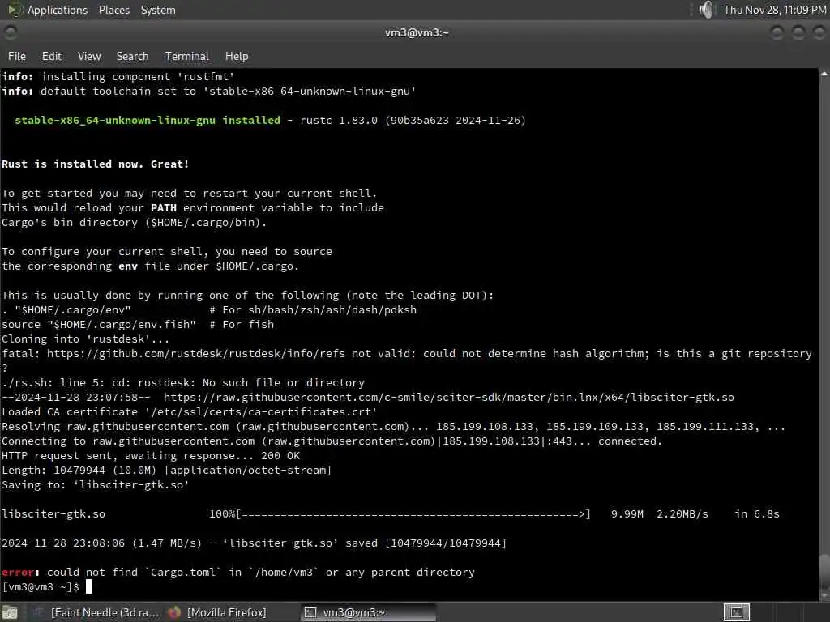Click the volume speaker icon

706,10
